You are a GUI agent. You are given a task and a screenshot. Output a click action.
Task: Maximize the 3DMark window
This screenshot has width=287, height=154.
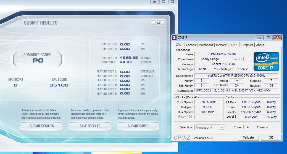pyautogui.click(x=164, y=2)
